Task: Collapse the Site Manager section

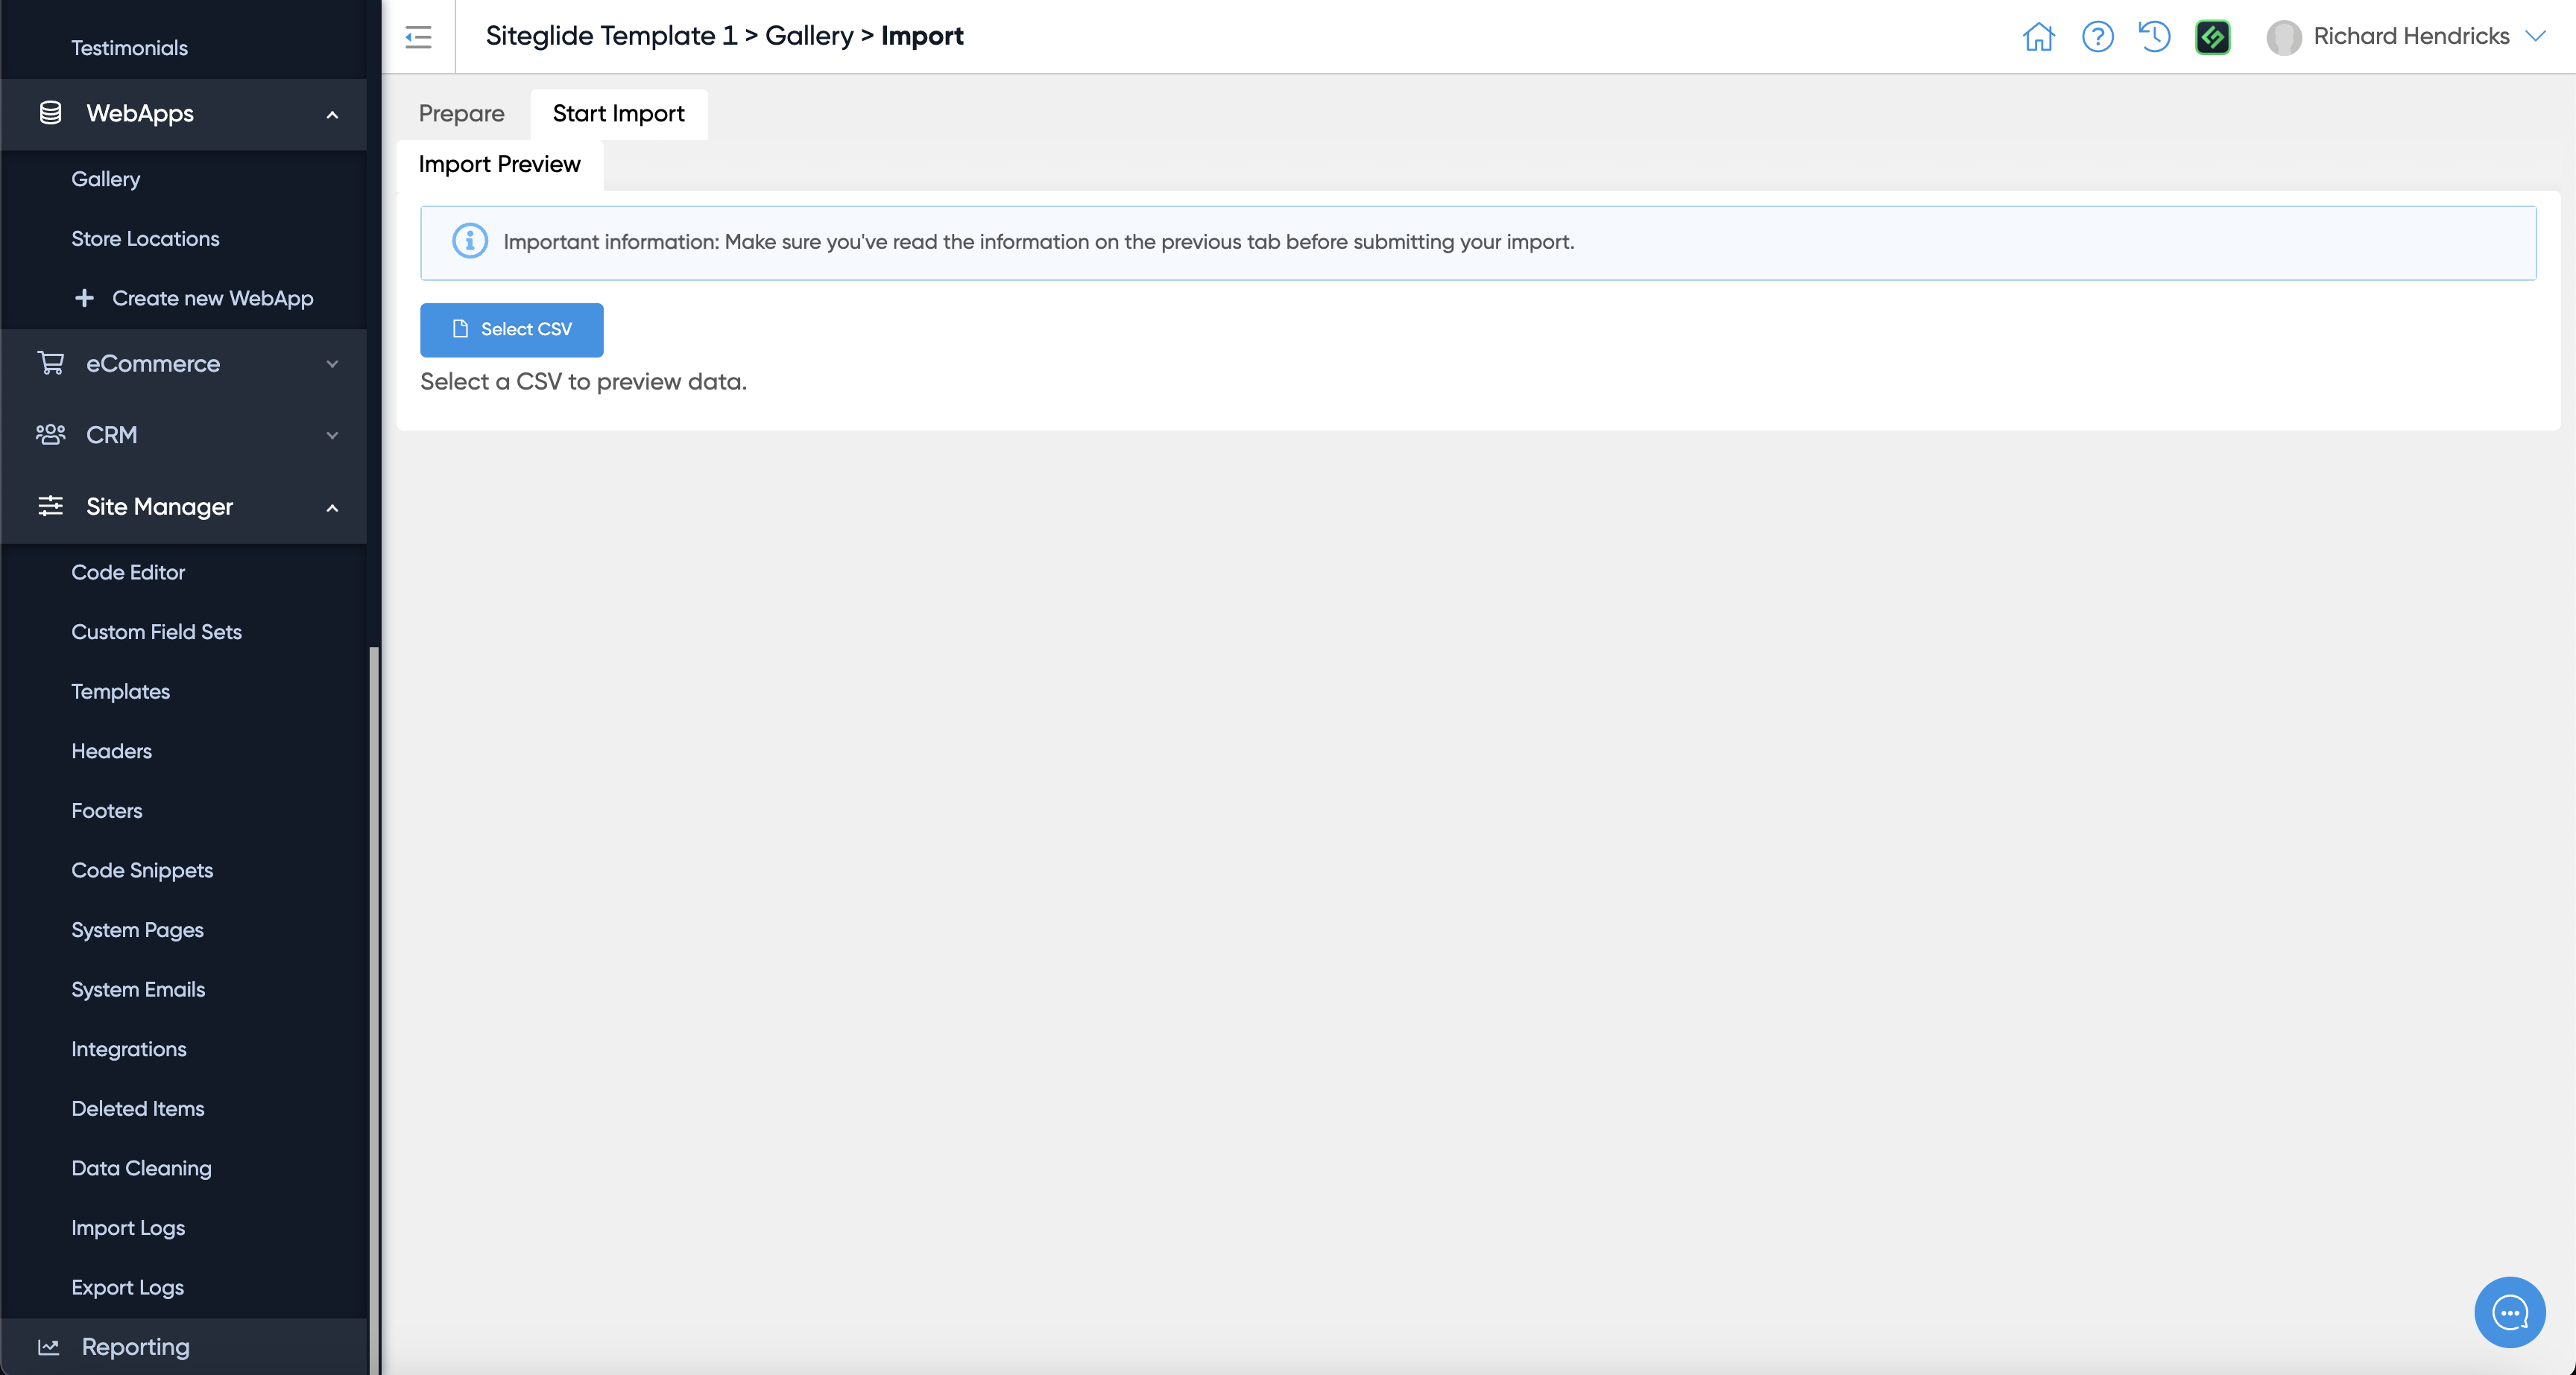Action: coord(332,508)
